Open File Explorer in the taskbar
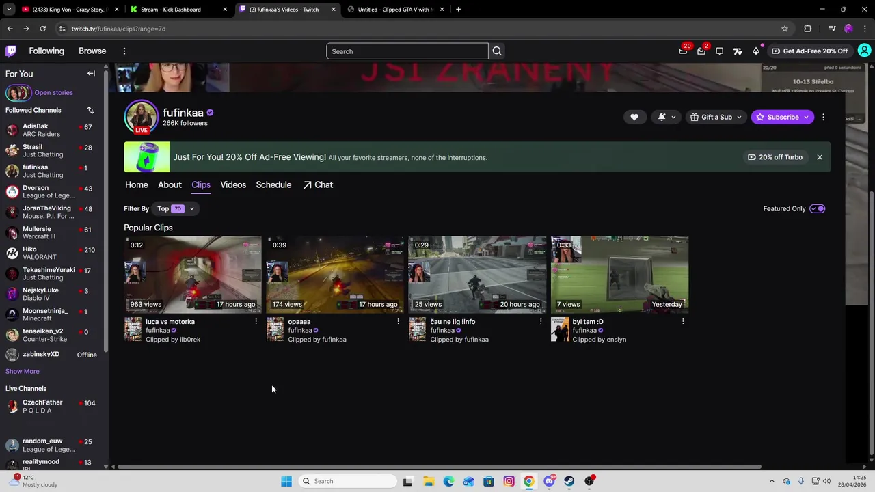Viewport: 875px width, 492px height. click(429, 481)
